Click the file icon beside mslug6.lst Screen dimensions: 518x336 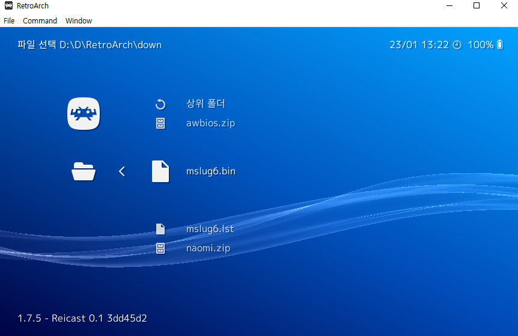160,229
